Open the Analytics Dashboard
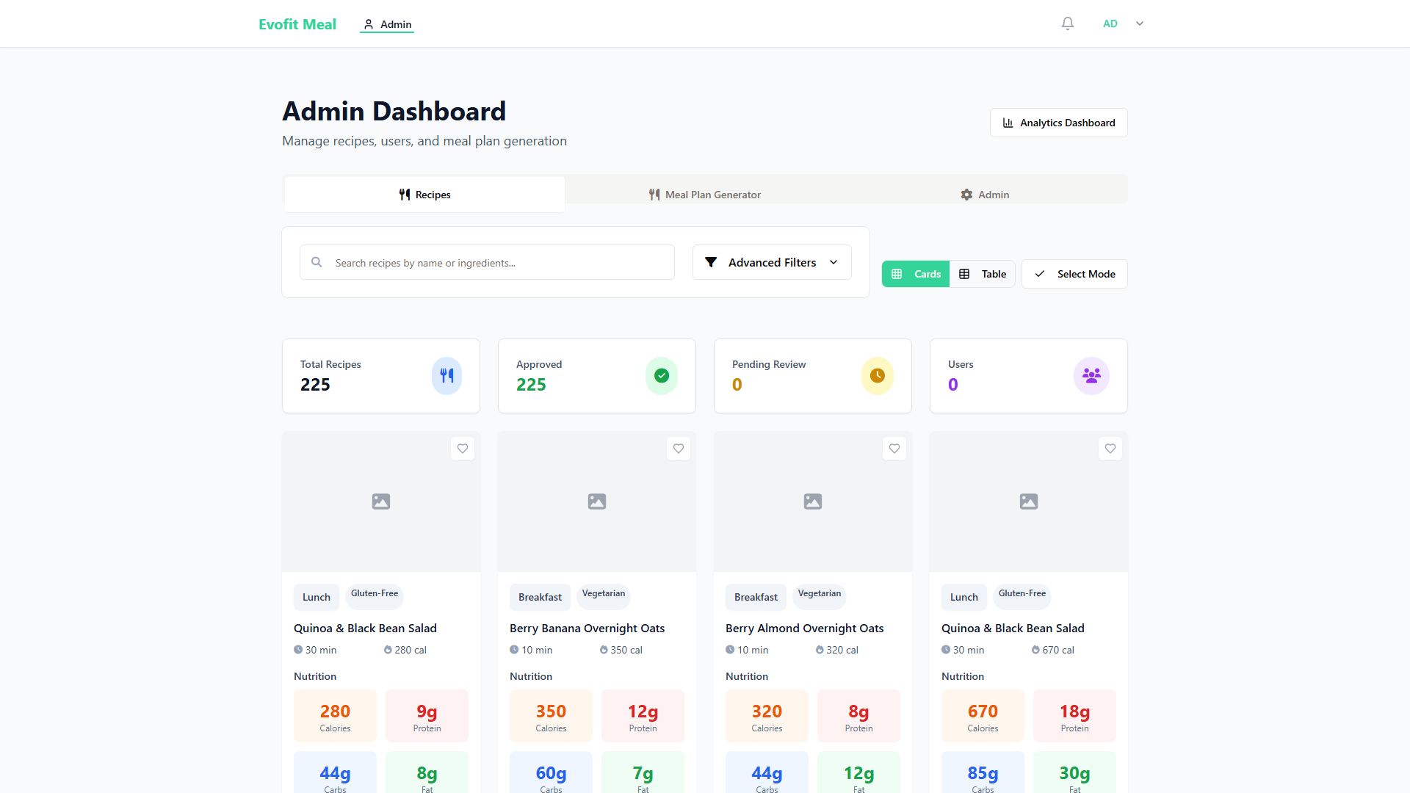 pos(1058,123)
